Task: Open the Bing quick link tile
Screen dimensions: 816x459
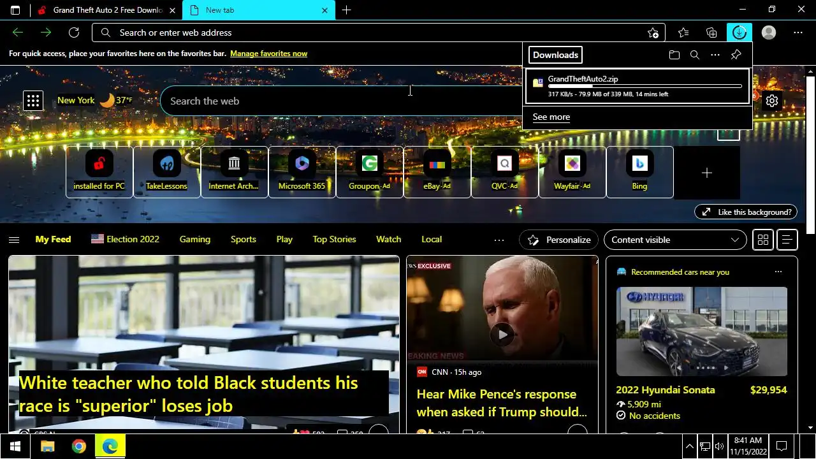Action: click(640, 172)
